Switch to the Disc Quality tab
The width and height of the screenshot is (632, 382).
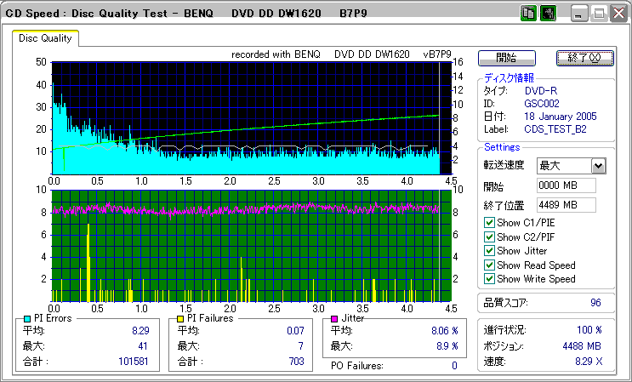(x=45, y=38)
